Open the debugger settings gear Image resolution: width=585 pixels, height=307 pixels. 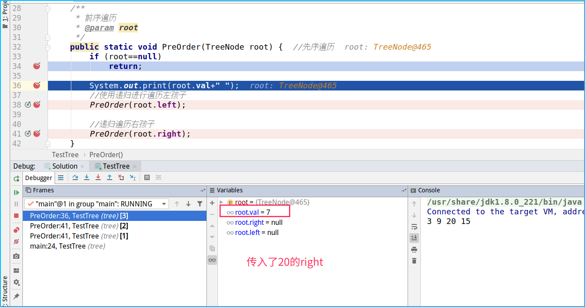click(x=16, y=282)
